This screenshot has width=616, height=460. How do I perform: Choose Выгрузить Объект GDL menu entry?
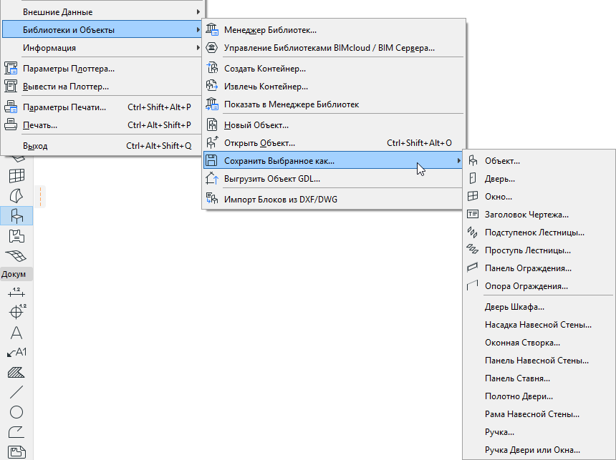click(x=334, y=179)
